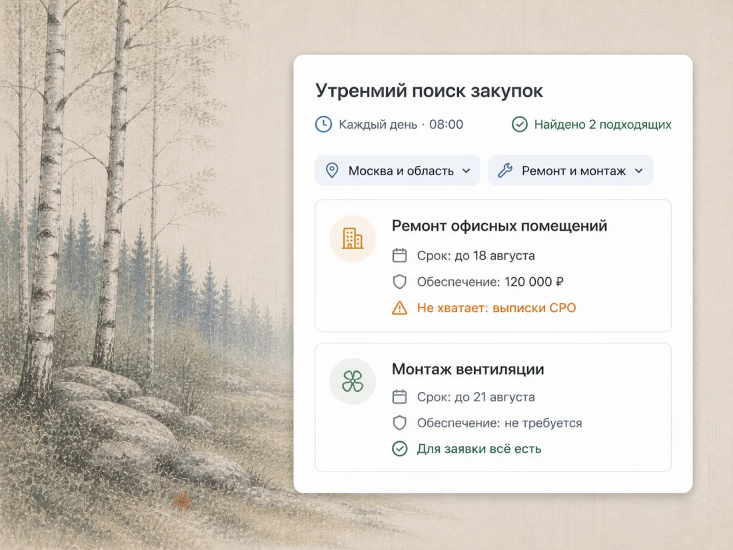Viewport: 733px width, 550px height.
Task: Click the Обеспечение: 120 000 ₽ text
Action: point(490,282)
